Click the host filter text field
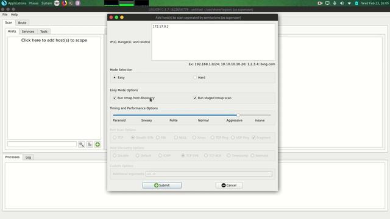 pyautogui.click(x=42, y=144)
